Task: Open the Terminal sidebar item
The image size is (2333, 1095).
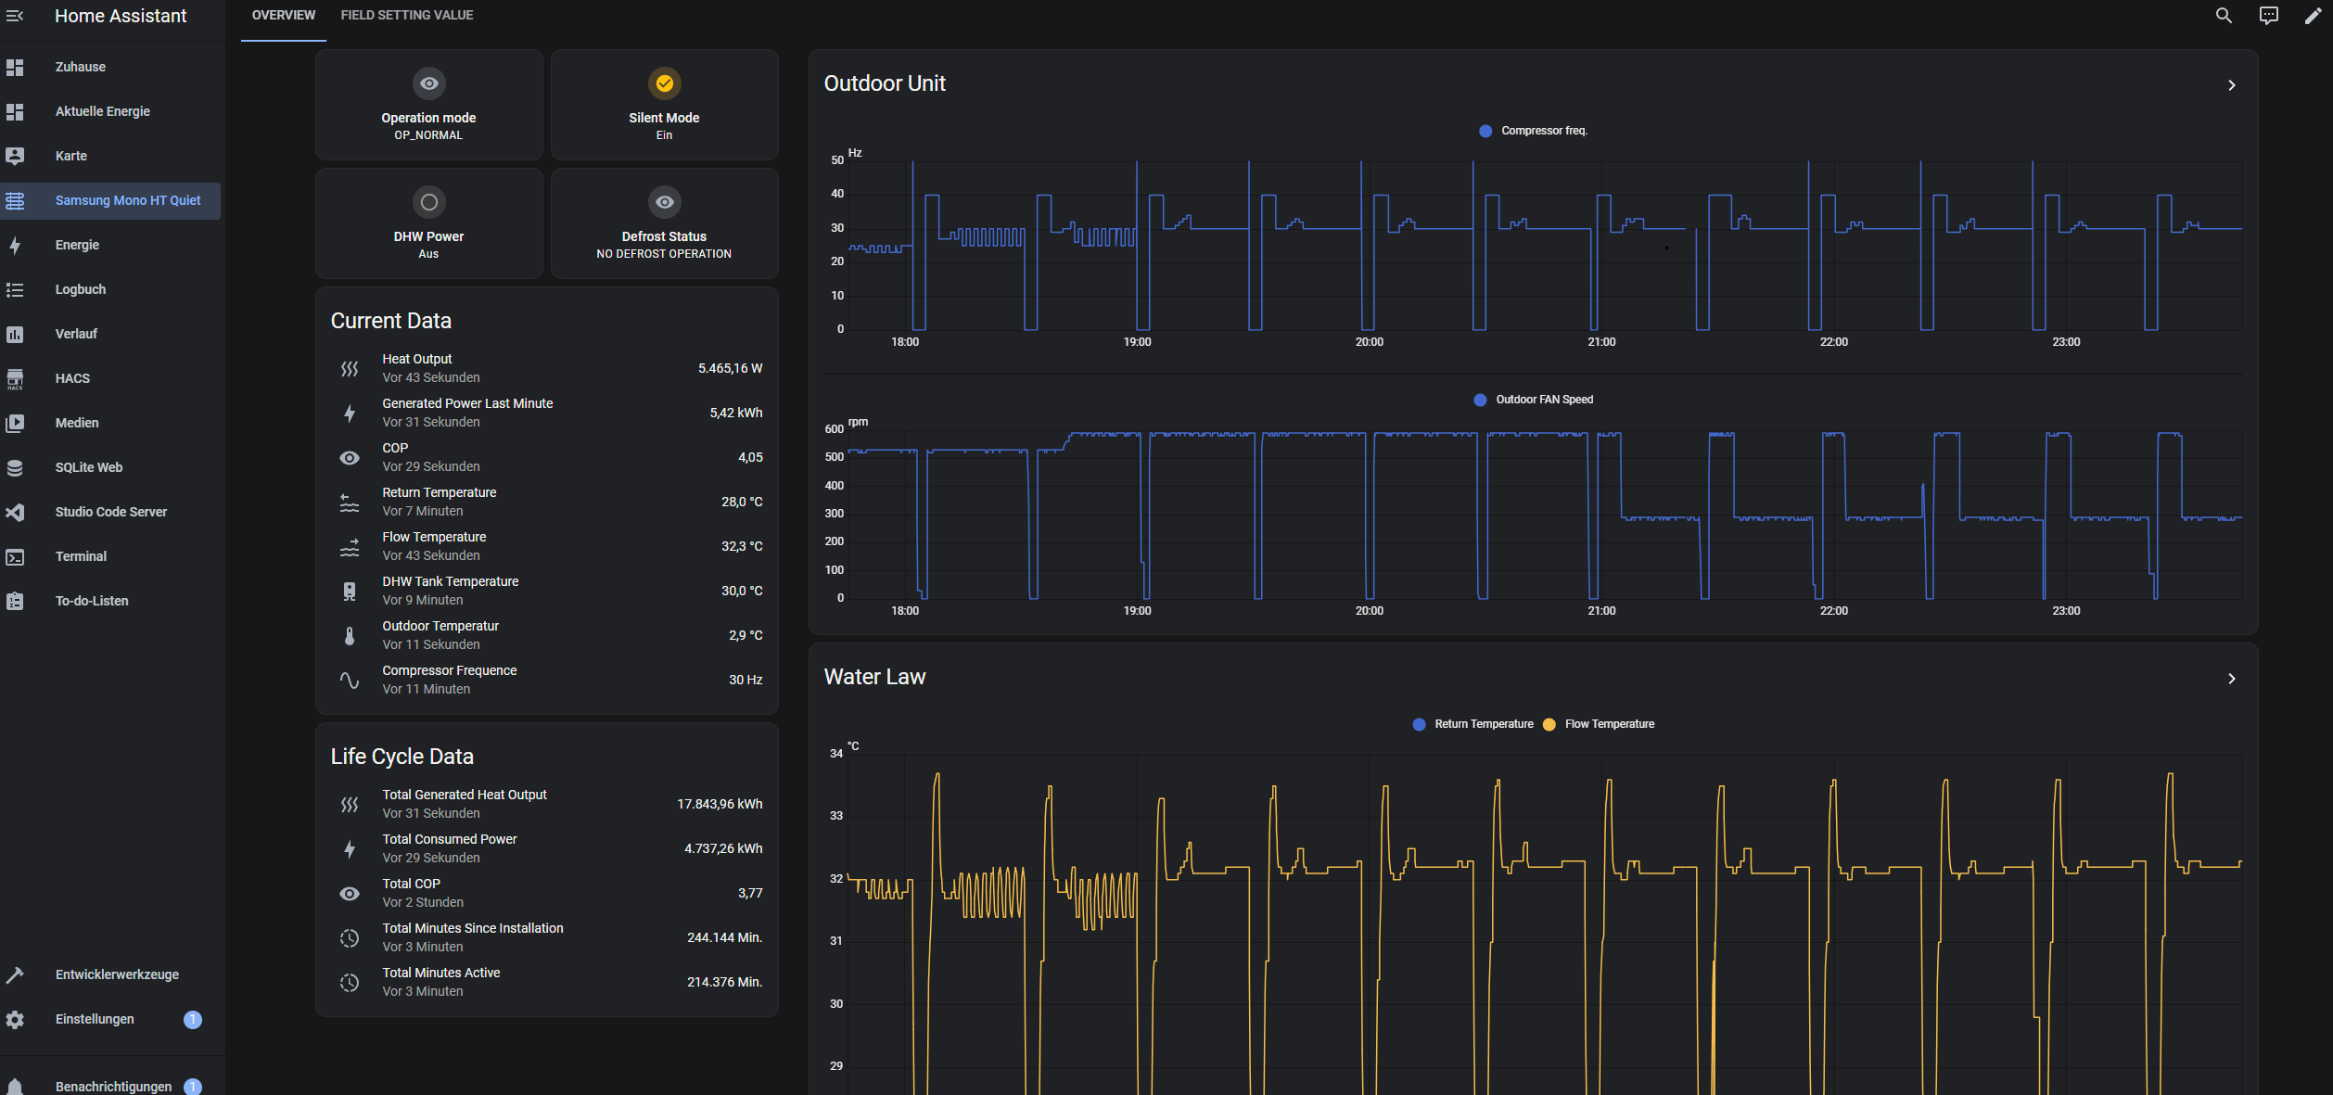Action: pyautogui.click(x=81, y=556)
